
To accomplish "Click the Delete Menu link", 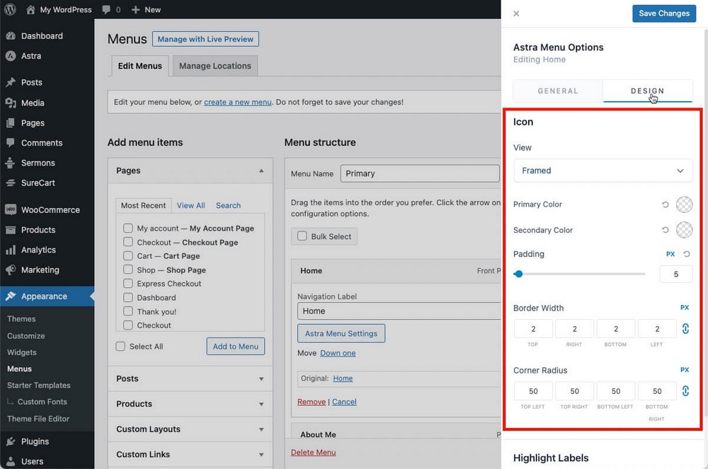I will click(x=314, y=452).
